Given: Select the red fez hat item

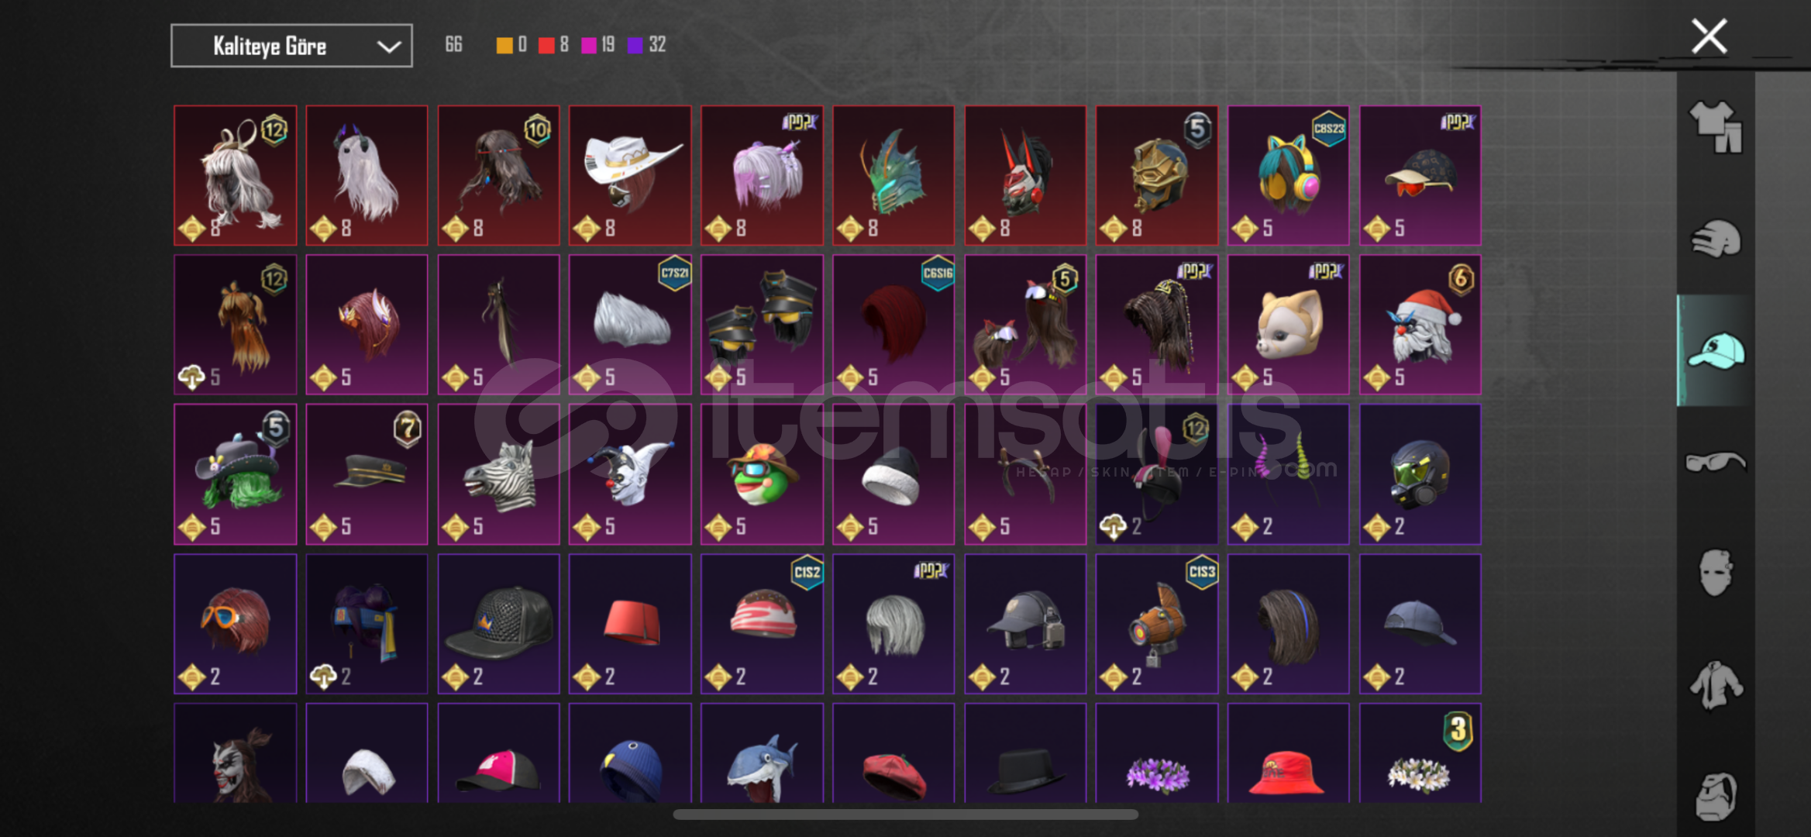Looking at the screenshot, I should point(630,624).
